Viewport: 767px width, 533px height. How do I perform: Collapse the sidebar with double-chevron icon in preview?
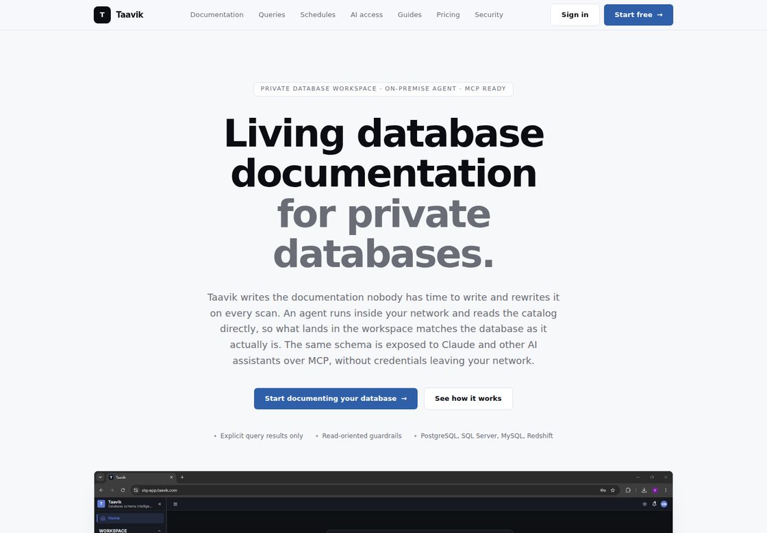tap(160, 504)
